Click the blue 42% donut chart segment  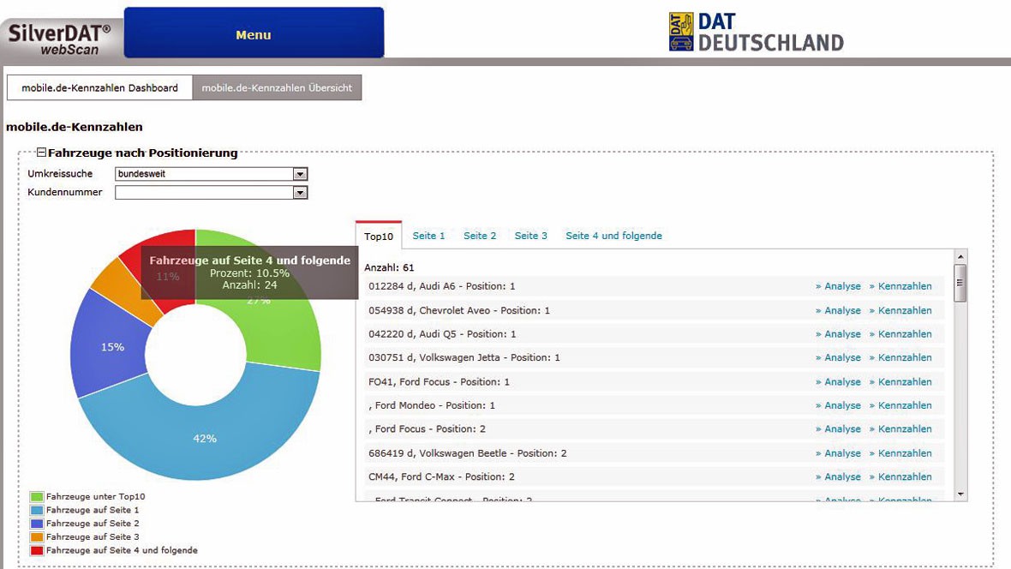point(205,438)
